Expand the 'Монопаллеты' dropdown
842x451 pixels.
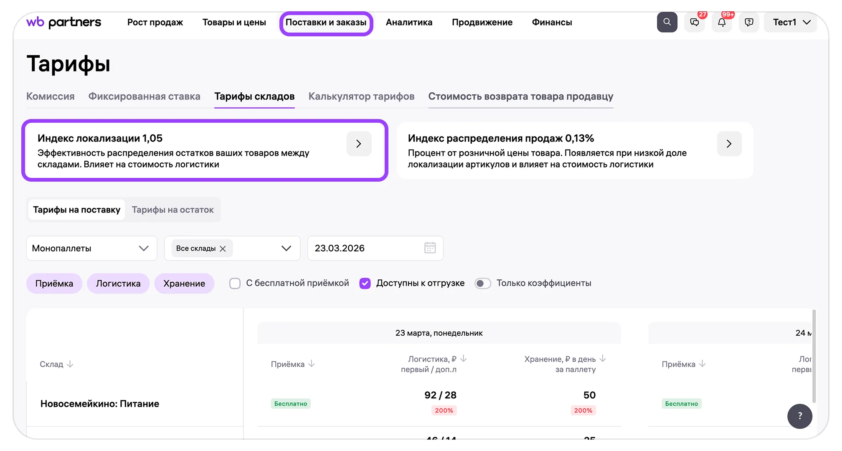coord(91,248)
